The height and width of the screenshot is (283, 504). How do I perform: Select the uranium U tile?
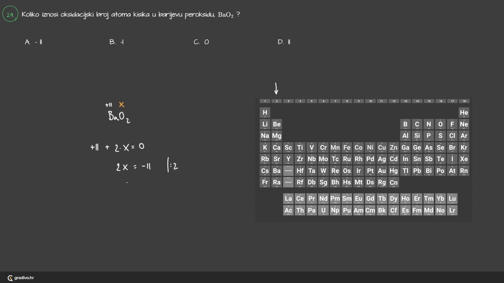(x=323, y=210)
